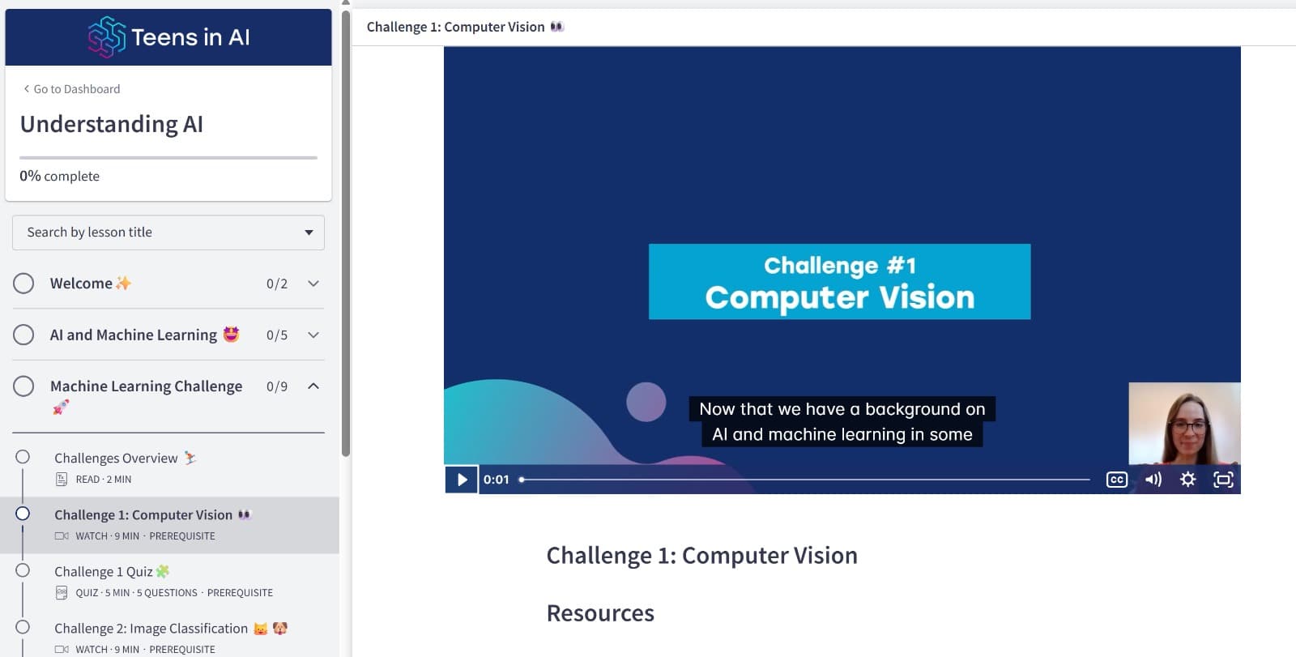Collapse the Machine Learning Challenge section
The height and width of the screenshot is (657, 1296).
pos(313,386)
